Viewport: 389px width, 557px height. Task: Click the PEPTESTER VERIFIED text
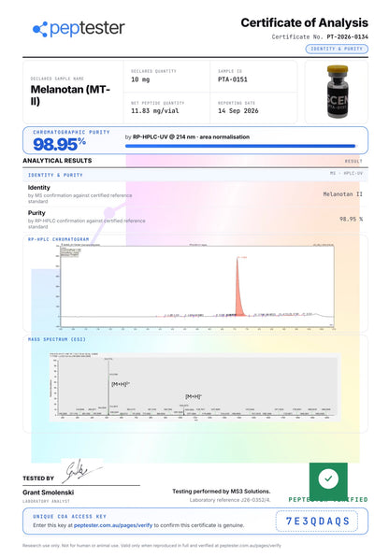(x=328, y=500)
